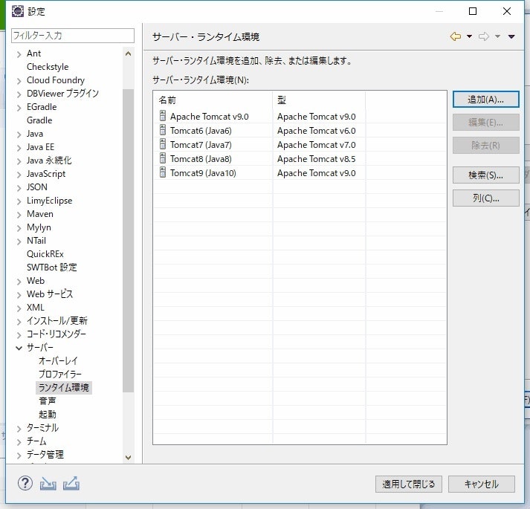The height and width of the screenshot is (509, 530).
Task: Click the tree vertical scrollbar thumb
Action: [128, 241]
